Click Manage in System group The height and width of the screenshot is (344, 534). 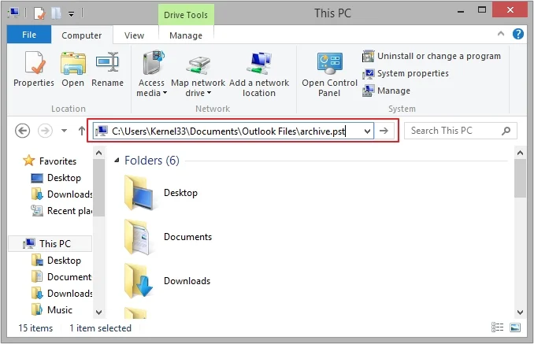point(387,91)
